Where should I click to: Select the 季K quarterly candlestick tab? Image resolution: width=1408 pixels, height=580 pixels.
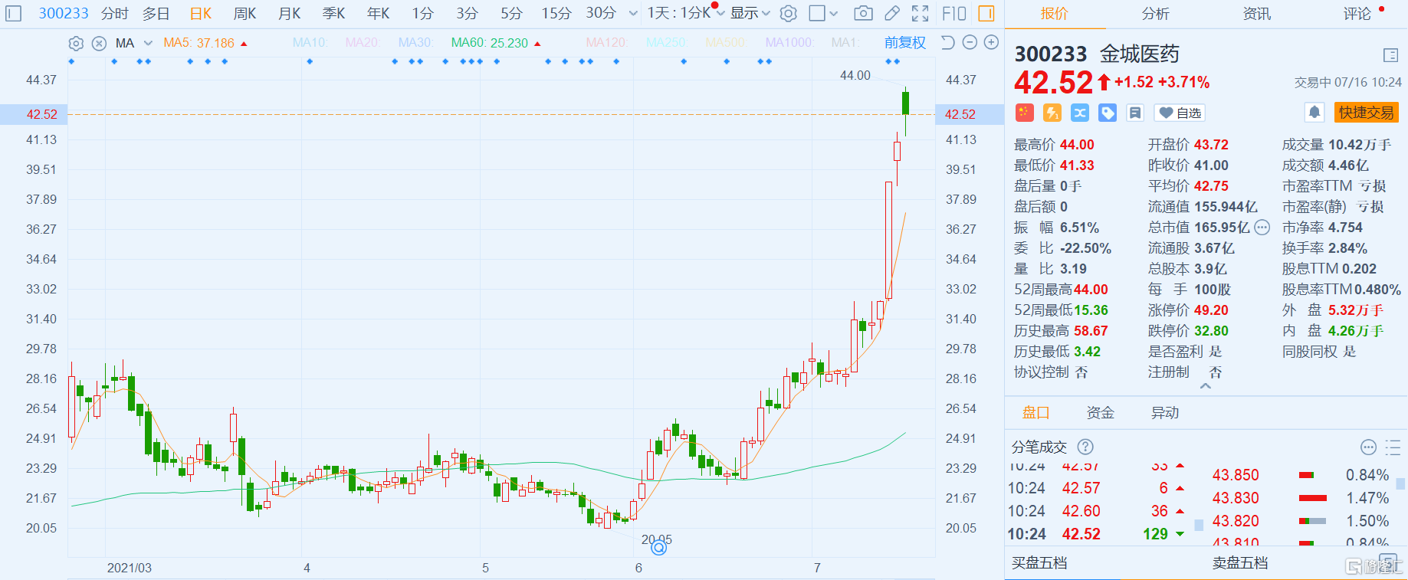coord(334,13)
